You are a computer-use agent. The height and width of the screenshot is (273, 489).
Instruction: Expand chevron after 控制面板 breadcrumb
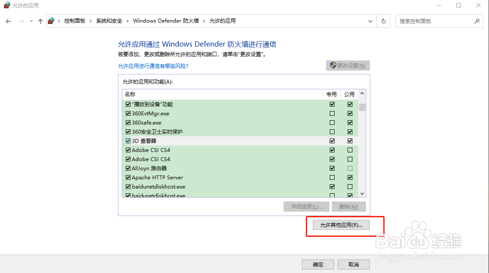(x=91, y=21)
